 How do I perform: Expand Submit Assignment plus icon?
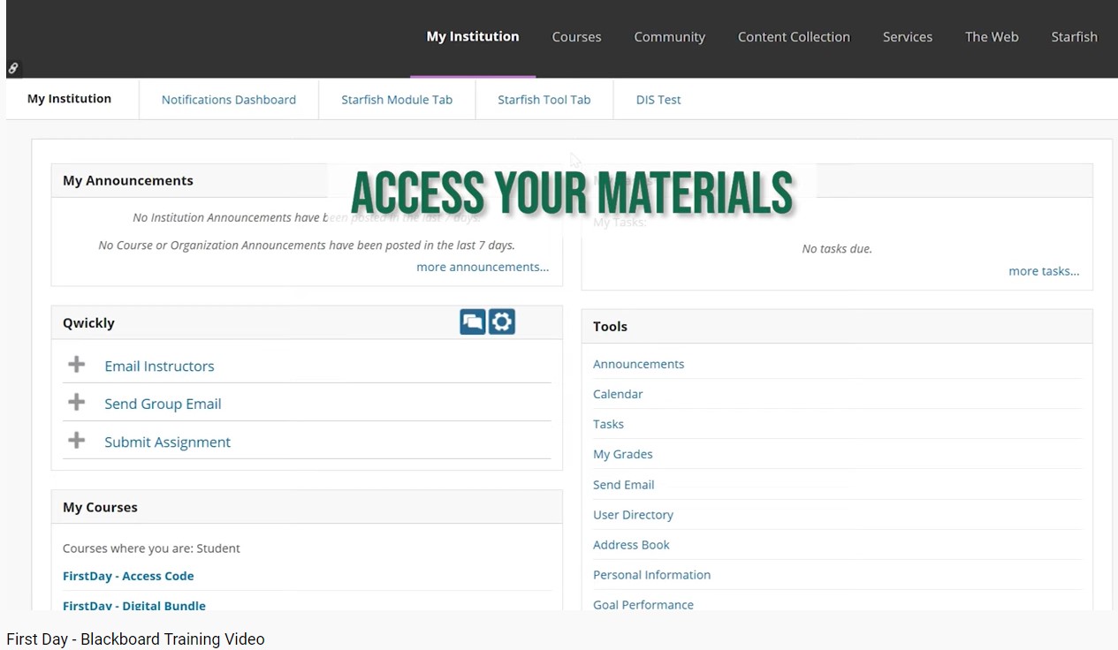tap(77, 441)
